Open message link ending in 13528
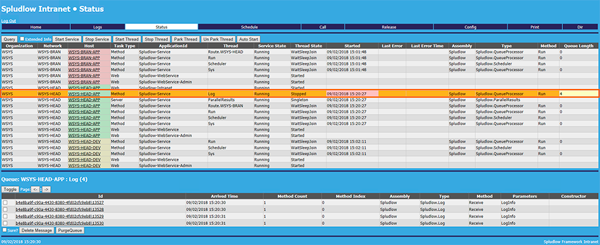The width and height of the screenshot is (600, 245). pos(60,209)
